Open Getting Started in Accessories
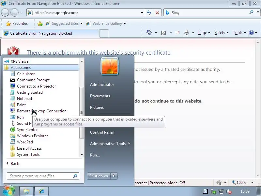 click(x=30, y=92)
